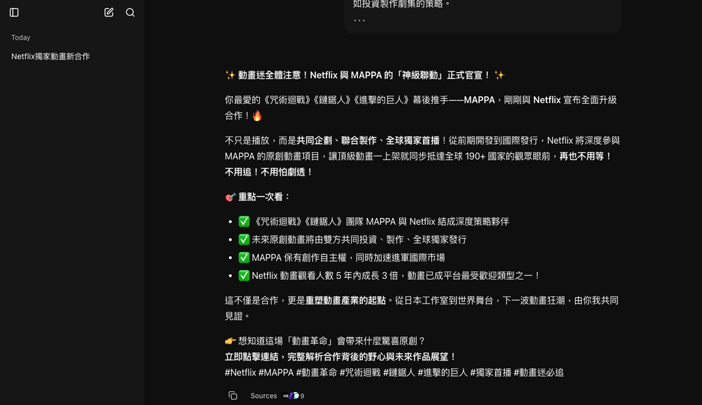Copy the response using the copy icon
The height and width of the screenshot is (405, 702).
tap(232, 395)
